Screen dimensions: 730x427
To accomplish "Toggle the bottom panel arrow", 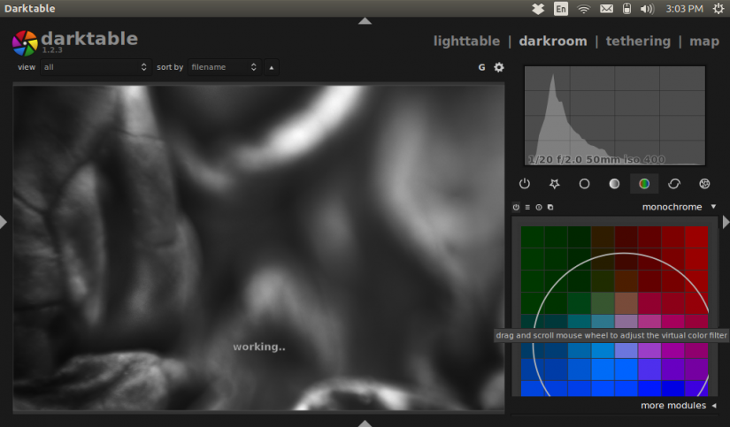I will [365, 423].
